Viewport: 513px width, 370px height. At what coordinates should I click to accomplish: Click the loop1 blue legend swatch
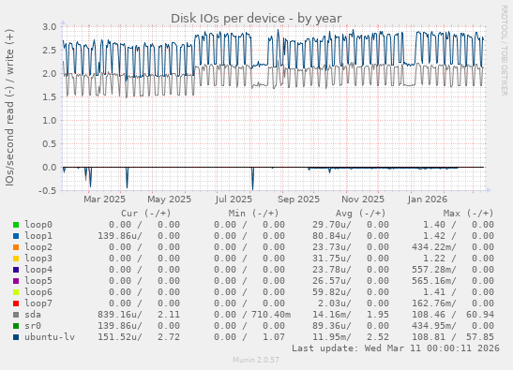tap(16, 236)
